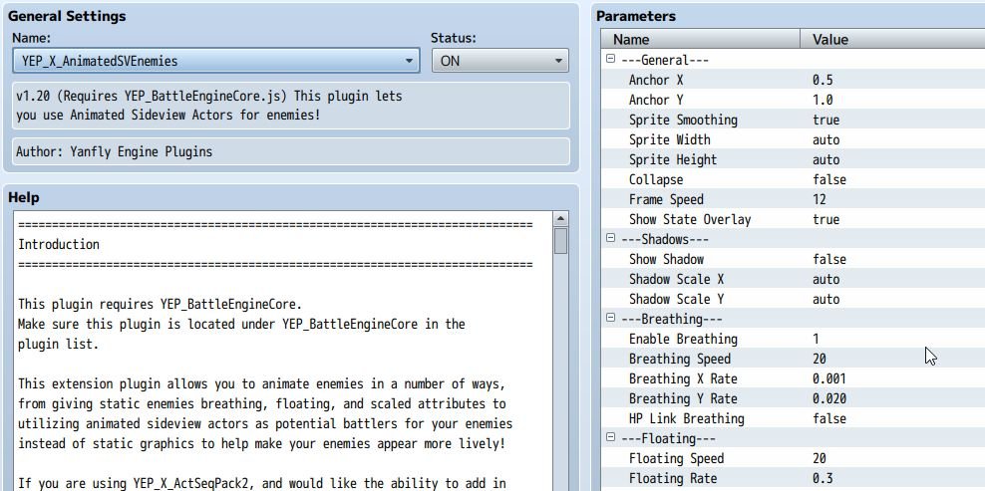Click the Name column header
985x491 pixels.
(701, 40)
